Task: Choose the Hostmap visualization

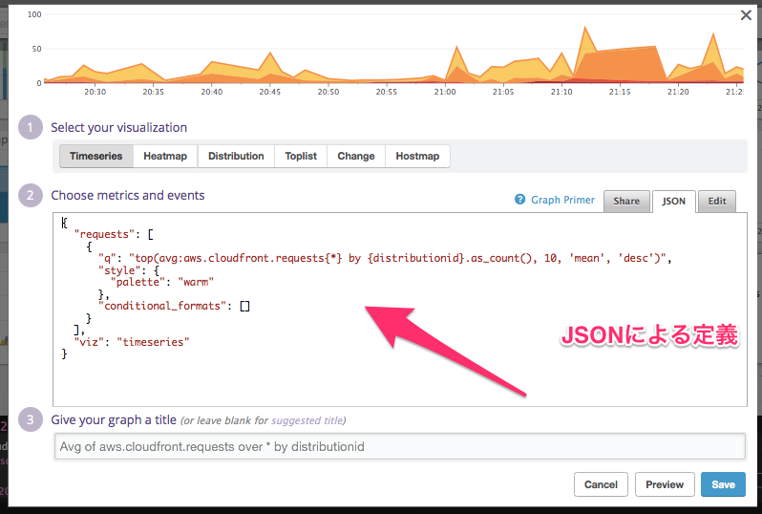Action: (417, 156)
